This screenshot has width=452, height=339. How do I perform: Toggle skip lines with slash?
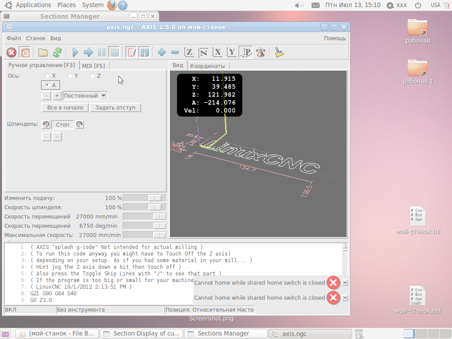(132, 53)
